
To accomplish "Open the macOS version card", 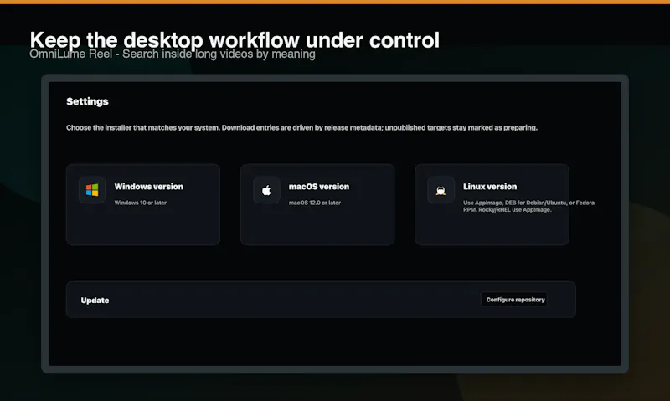I will coord(317,204).
